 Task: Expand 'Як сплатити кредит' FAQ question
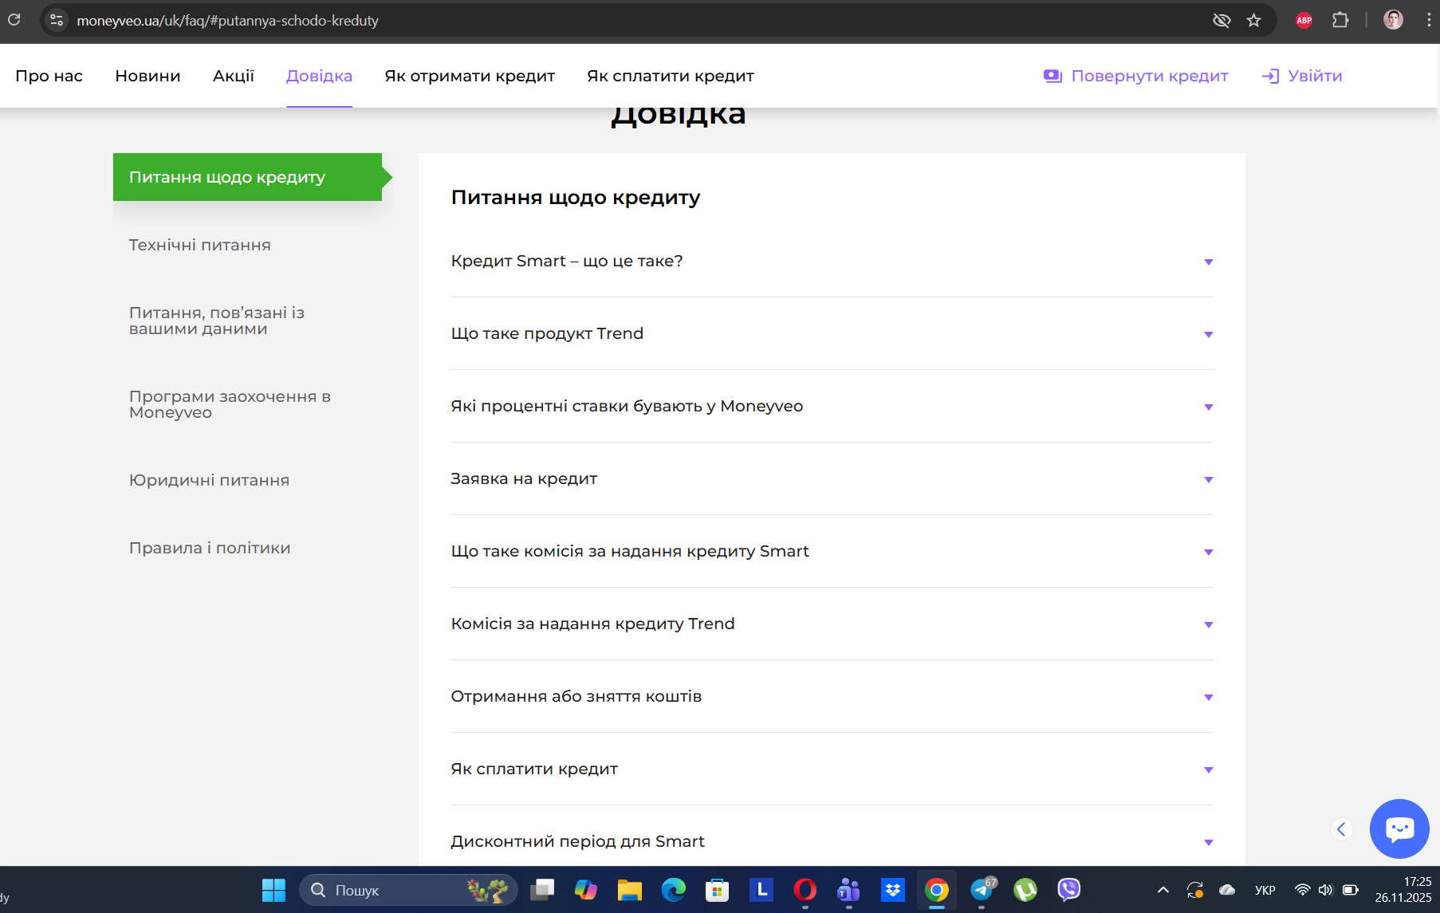pyautogui.click(x=832, y=769)
